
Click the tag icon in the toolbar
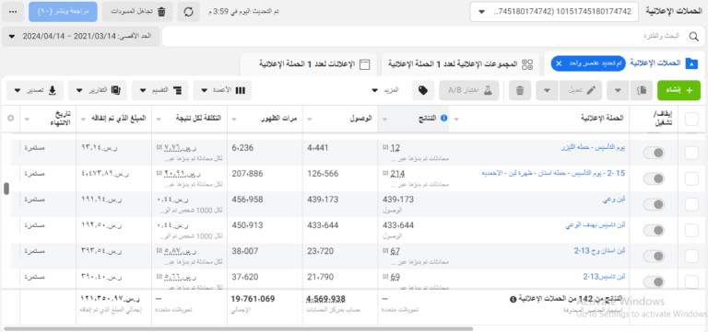click(x=423, y=90)
